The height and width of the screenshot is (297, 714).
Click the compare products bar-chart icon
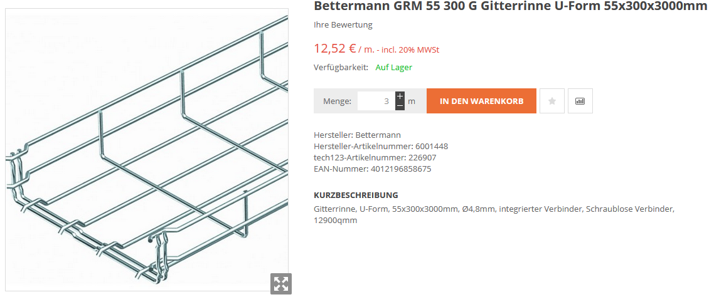pyautogui.click(x=580, y=101)
